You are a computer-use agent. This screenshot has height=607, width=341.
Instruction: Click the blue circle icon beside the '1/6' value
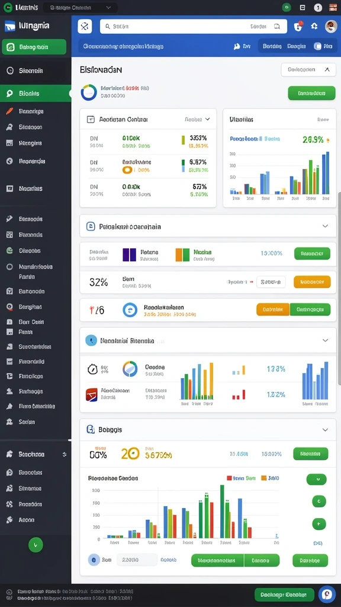coord(130,310)
